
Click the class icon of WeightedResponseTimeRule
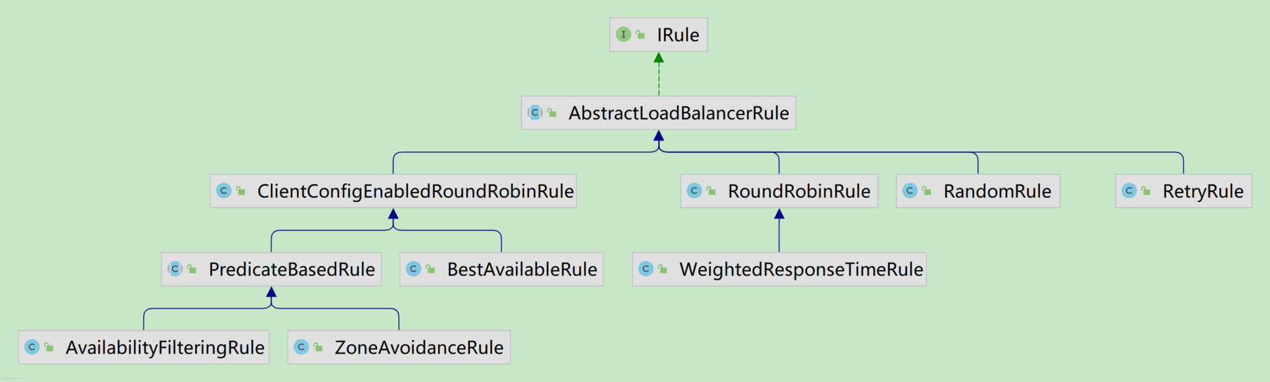point(646,269)
